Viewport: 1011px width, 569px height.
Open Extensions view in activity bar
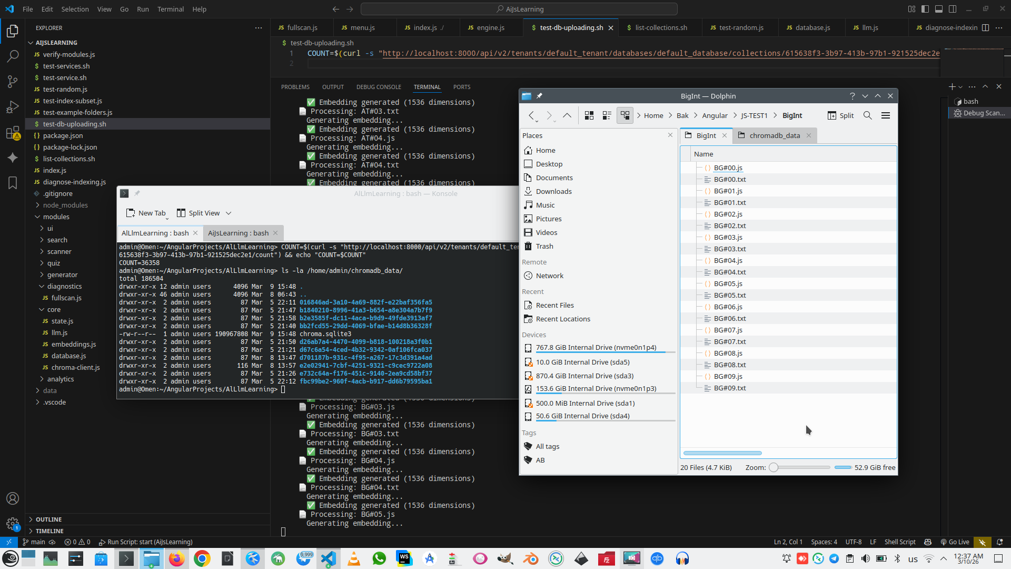(x=13, y=133)
